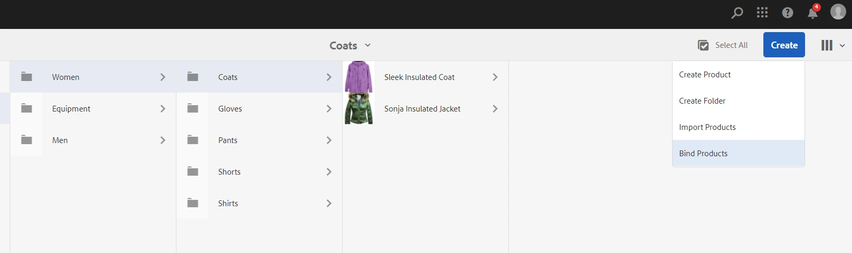Click the help question mark icon
This screenshot has width=852, height=253.
point(788,13)
